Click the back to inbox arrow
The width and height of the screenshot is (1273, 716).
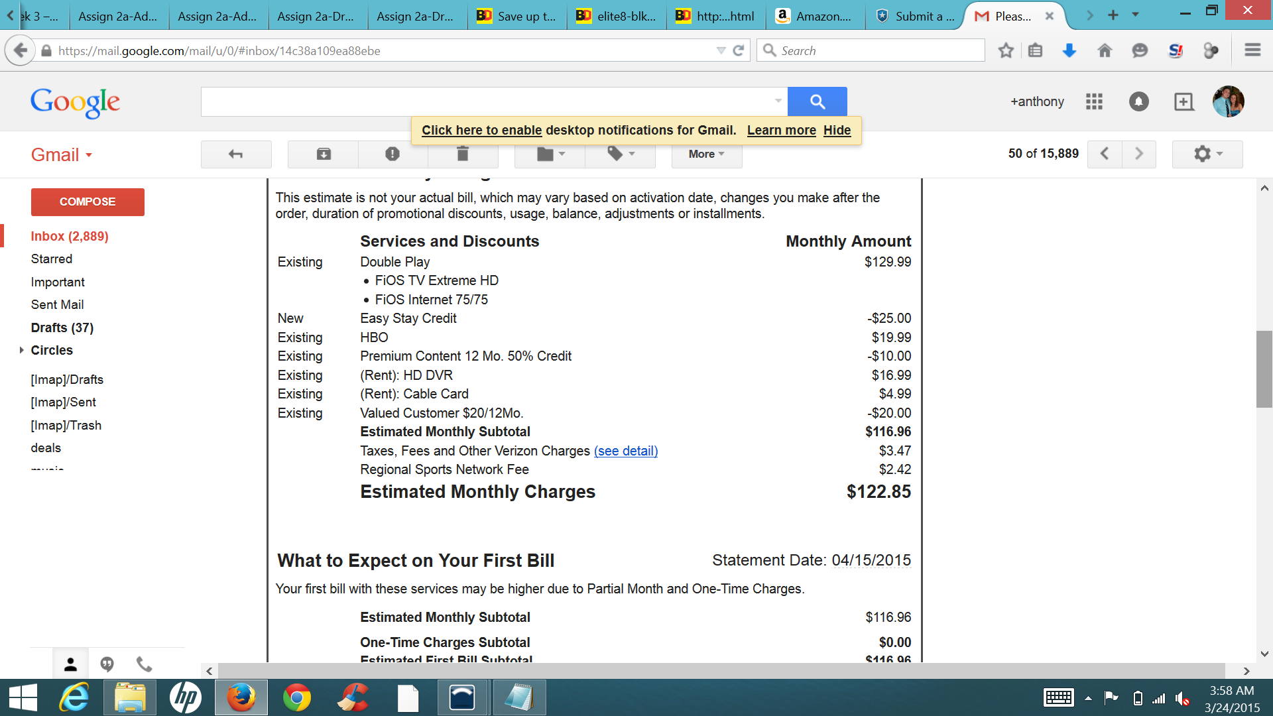(x=236, y=154)
